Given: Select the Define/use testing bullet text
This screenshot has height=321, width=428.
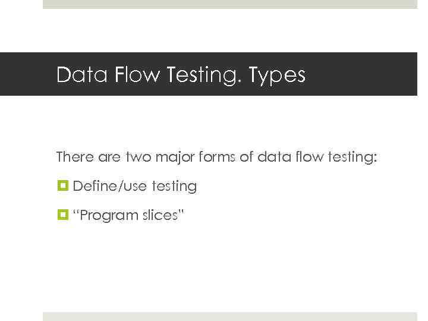Looking at the screenshot, I should (x=135, y=186).
